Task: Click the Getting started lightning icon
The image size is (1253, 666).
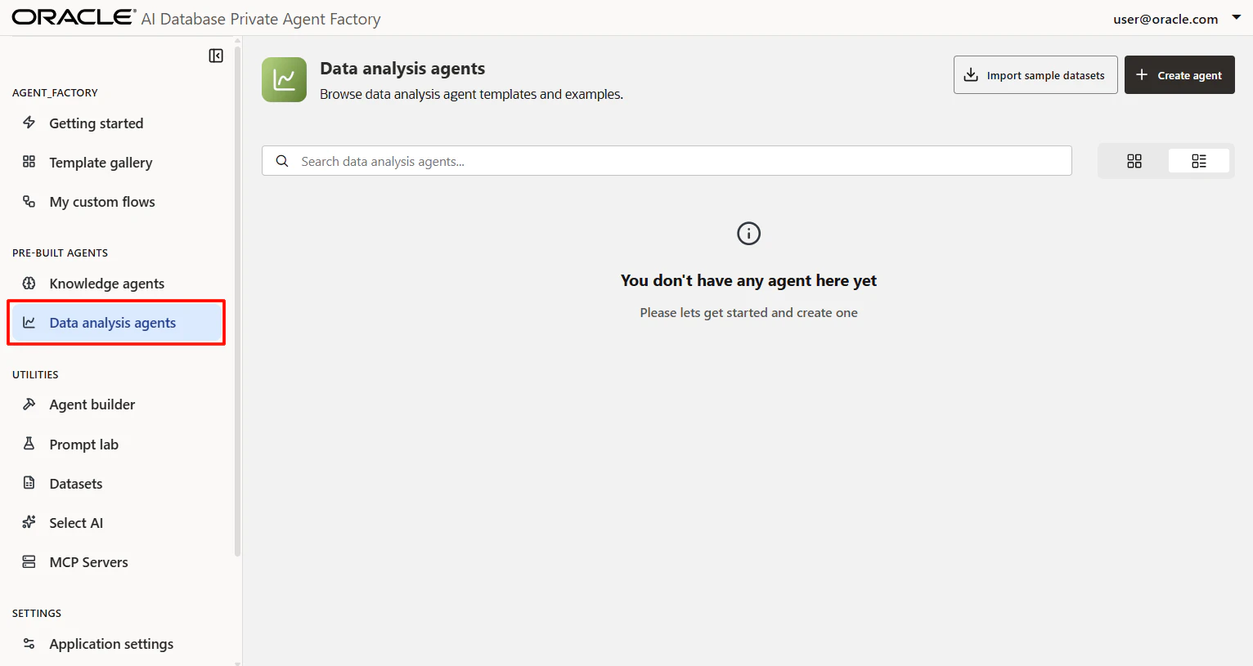Action: [29, 123]
